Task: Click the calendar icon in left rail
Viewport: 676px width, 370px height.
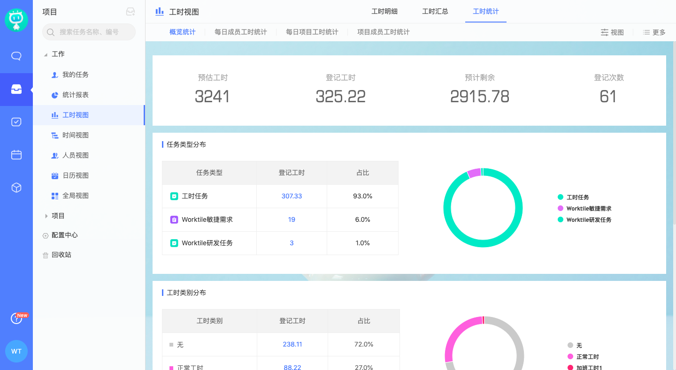Action: click(x=16, y=155)
